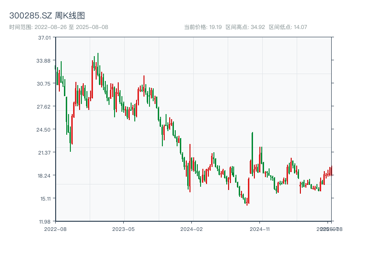Choose the 2024-11 date marker
This screenshot has height=276, width=368.
coord(260,229)
